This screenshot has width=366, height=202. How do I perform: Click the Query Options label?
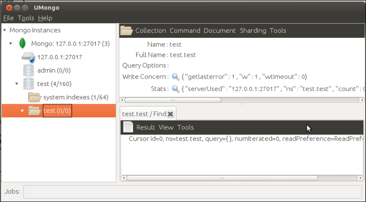tap(145, 66)
